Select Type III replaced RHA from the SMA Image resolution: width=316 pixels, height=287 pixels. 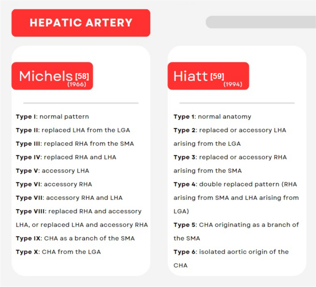[75, 143]
